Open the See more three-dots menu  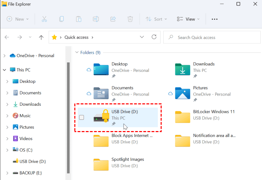tap(215, 19)
